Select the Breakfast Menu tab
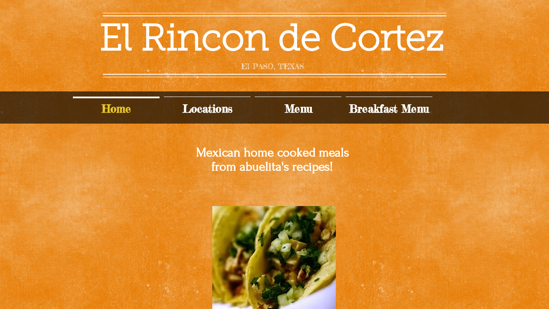The width and height of the screenshot is (549, 309). (389, 109)
